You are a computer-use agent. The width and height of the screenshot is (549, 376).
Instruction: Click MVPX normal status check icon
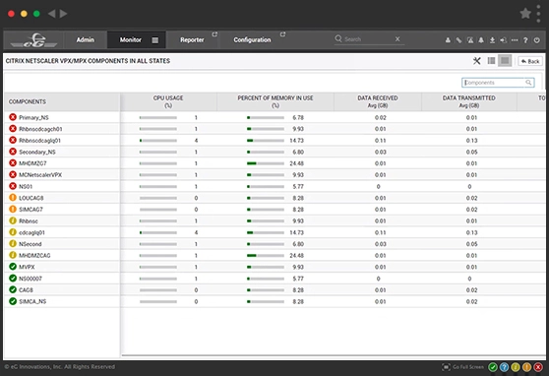pyautogui.click(x=13, y=267)
